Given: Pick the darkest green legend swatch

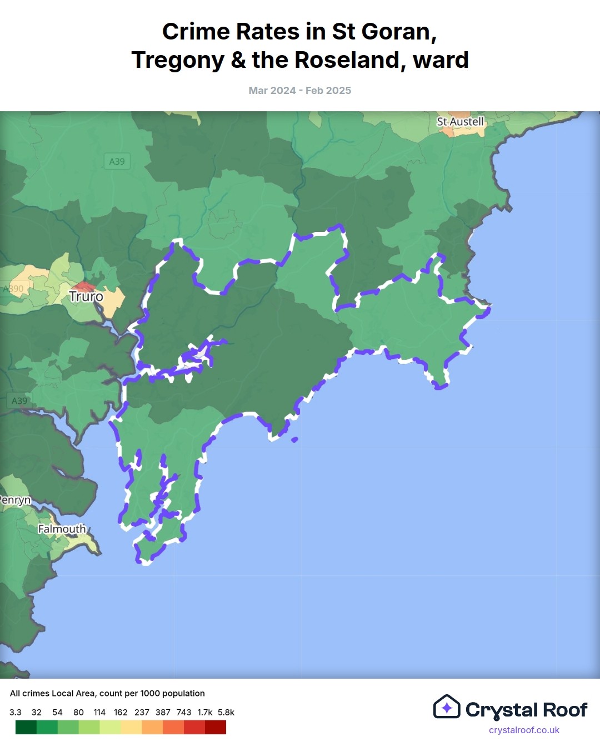Looking at the screenshot, I should tap(26, 727).
